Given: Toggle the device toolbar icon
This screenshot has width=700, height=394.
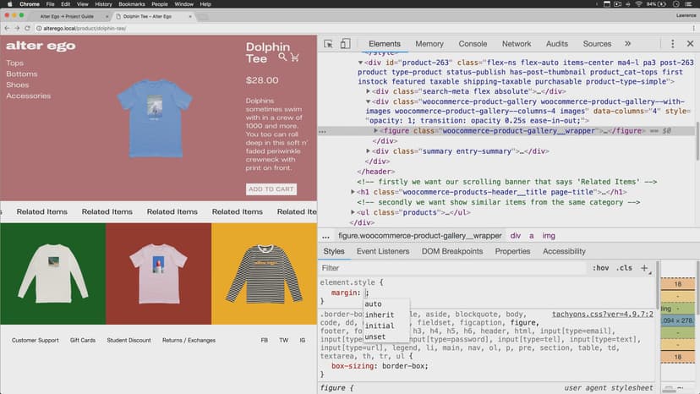Looking at the screenshot, I should click(x=345, y=44).
